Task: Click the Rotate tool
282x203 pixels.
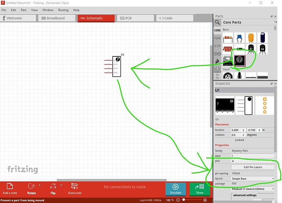Action: point(31,189)
